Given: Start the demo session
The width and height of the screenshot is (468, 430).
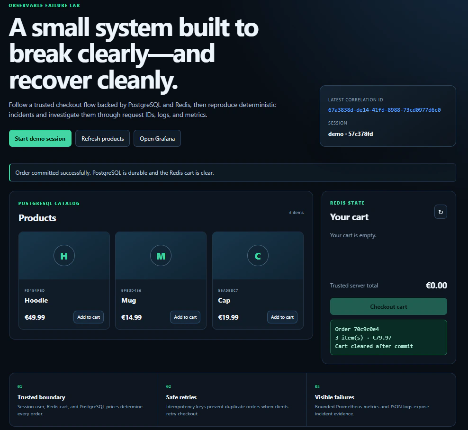Looking at the screenshot, I should point(40,138).
